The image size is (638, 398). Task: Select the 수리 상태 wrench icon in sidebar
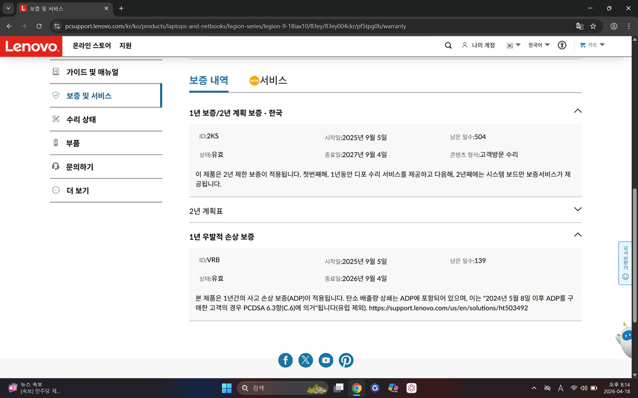pos(57,119)
